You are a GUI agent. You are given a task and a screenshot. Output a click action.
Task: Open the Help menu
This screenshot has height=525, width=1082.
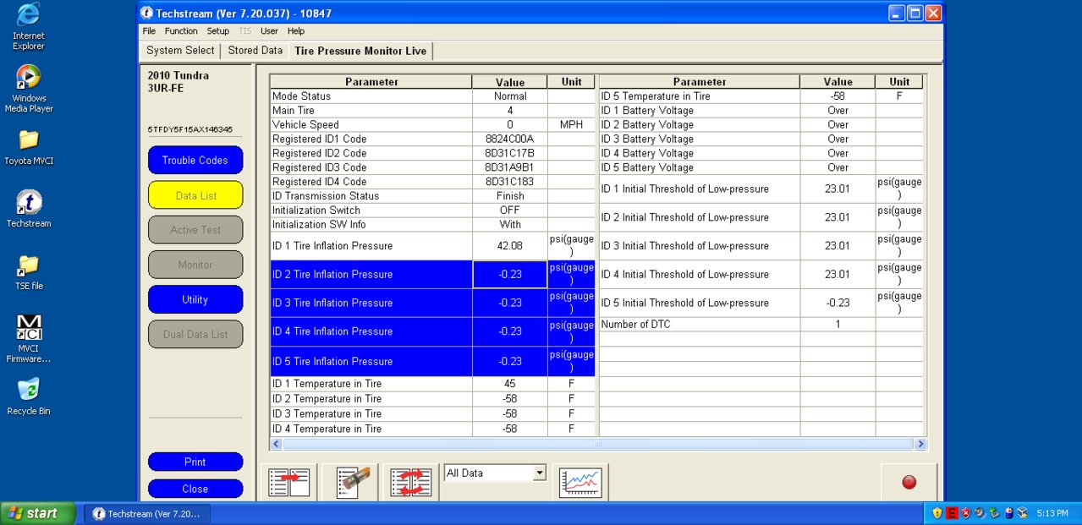(296, 31)
